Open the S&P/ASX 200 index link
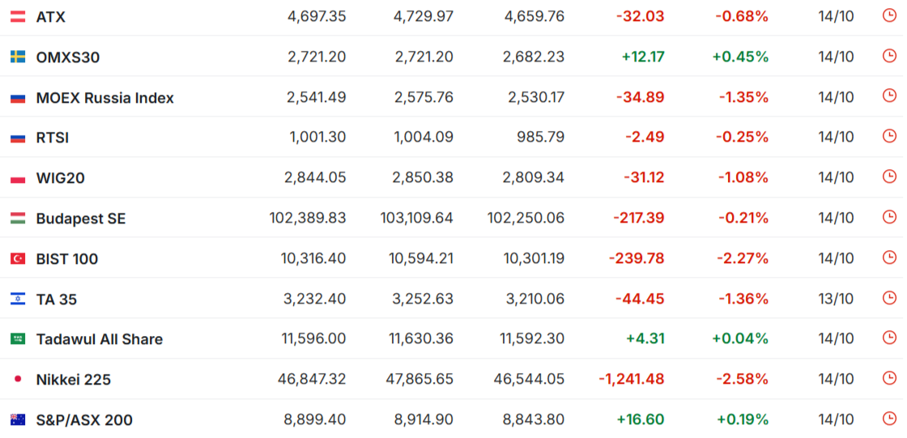This screenshot has height=438, width=907. point(84,420)
